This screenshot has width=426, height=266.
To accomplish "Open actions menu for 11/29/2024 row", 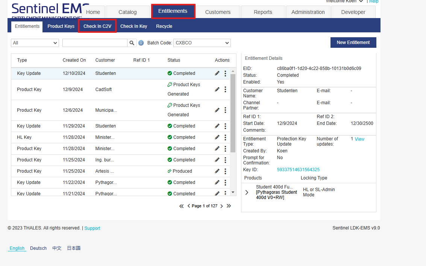I will tap(225, 126).
